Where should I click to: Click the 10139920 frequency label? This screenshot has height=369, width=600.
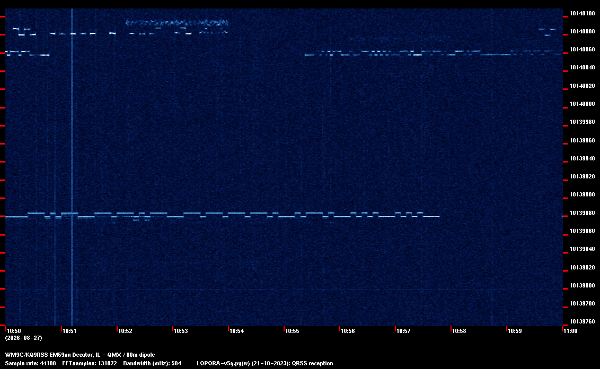(x=583, y=176)
